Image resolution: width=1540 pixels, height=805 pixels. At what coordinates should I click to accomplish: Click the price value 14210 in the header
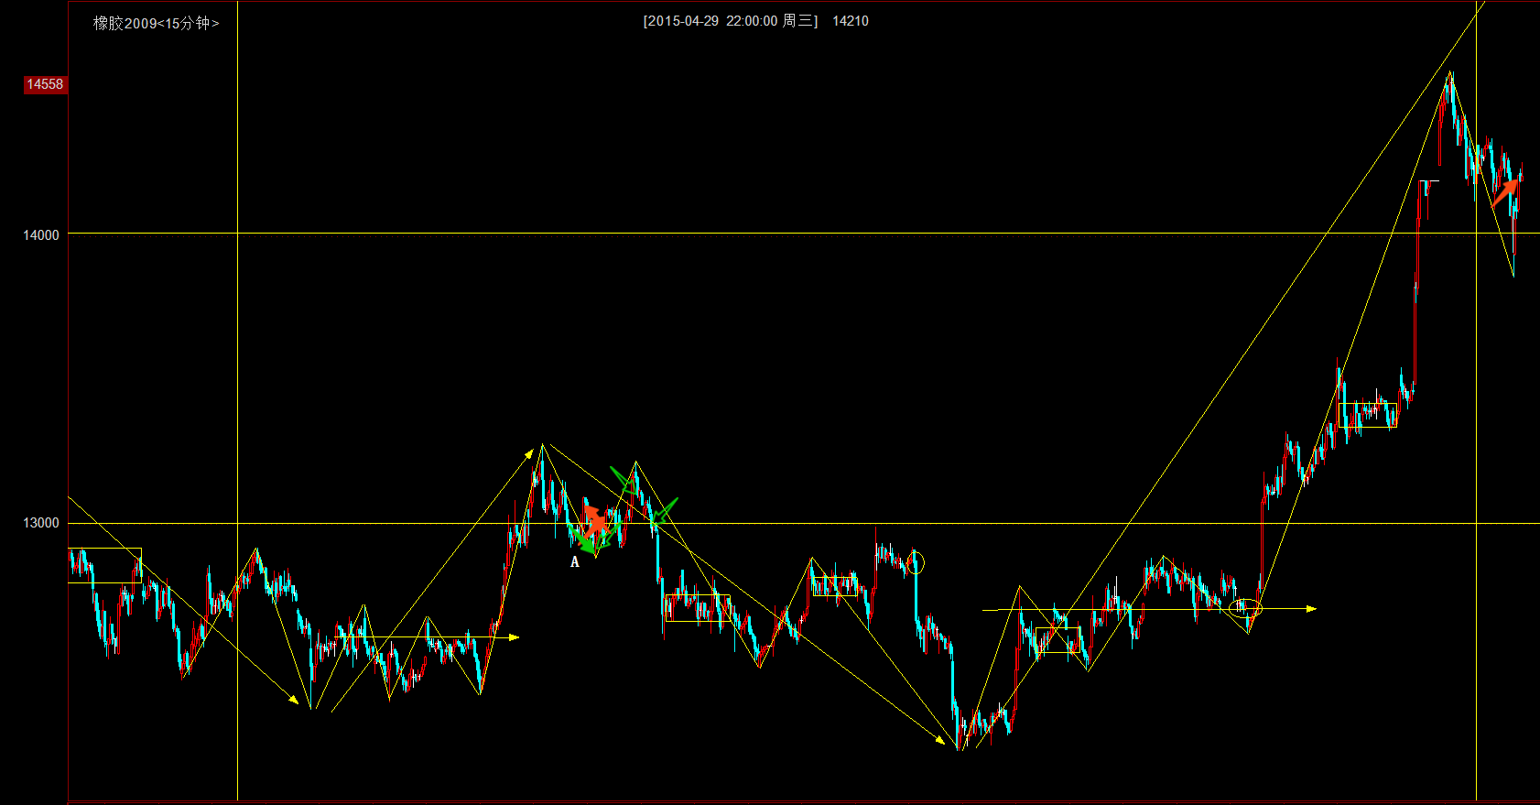(851, 21)
